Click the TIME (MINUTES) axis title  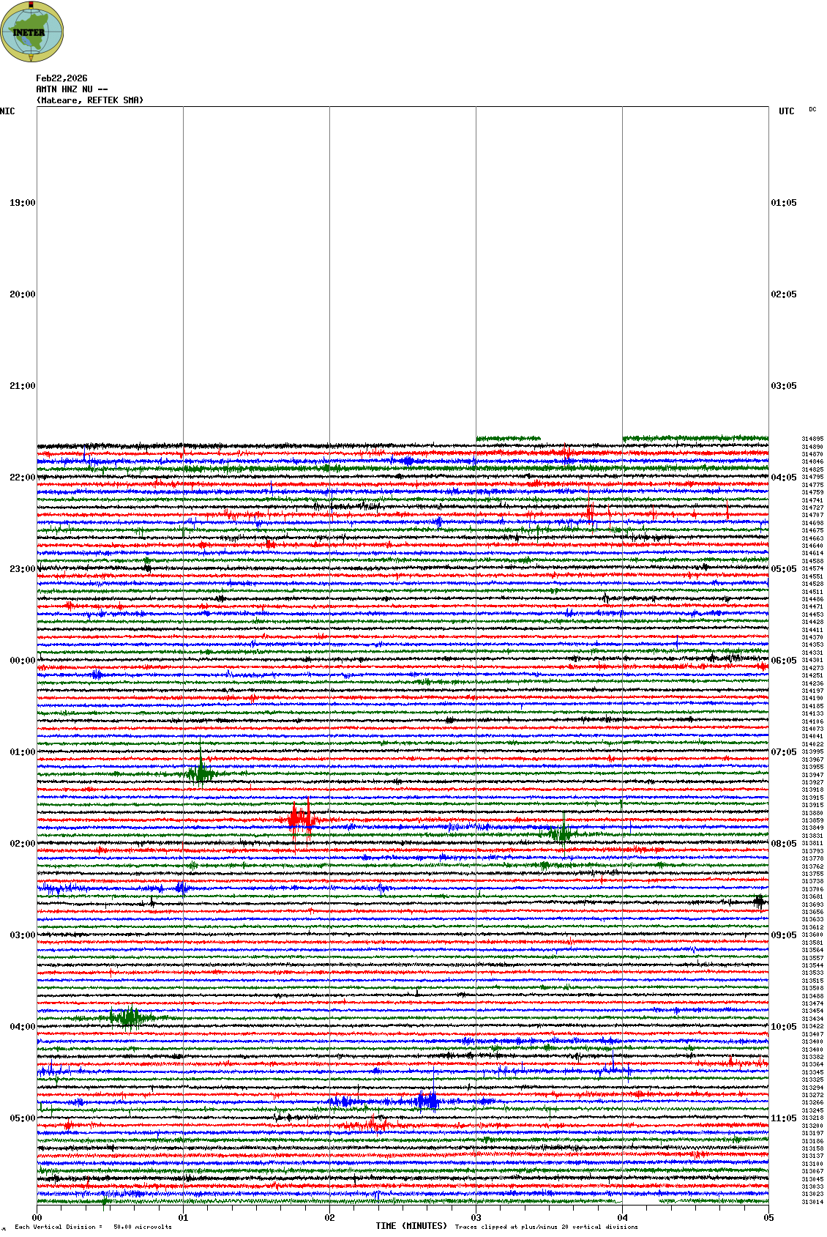[x=411, y=1226]
